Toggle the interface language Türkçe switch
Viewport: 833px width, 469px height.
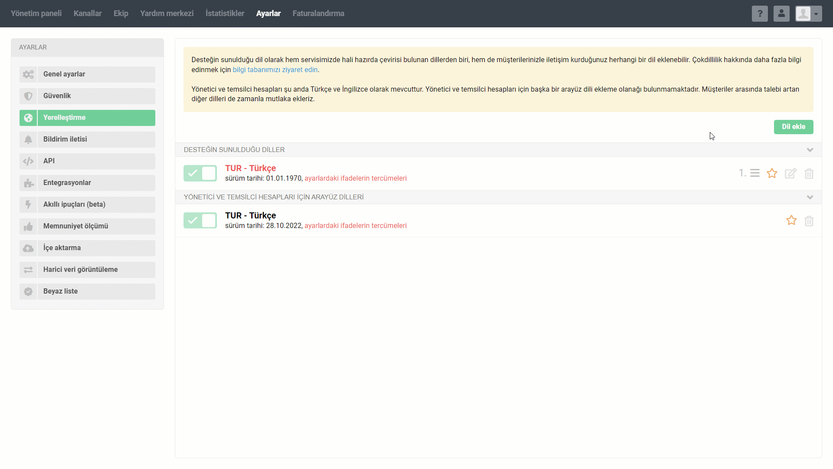[200, 221]
